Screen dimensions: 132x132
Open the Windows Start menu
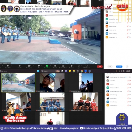[38, 71]
